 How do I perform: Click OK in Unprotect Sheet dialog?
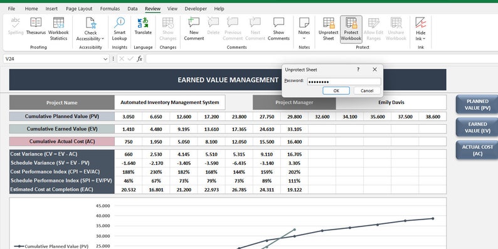(336, 91)
